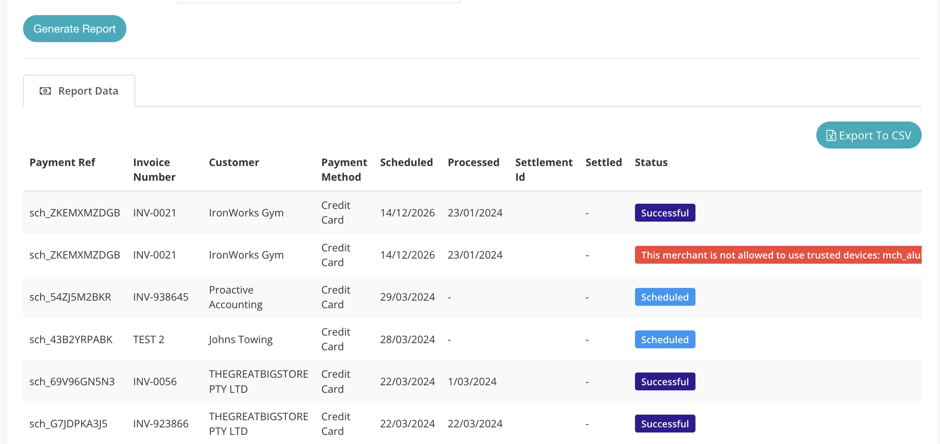Select the Status column header
Image resolution: width=940 pixels, height=444 pixels.
[651, 162]
